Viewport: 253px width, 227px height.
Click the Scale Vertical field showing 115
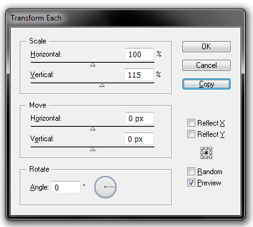[139, 75]
